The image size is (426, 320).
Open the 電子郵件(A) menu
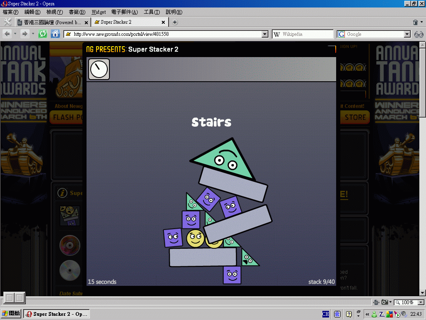pos(125,12)
